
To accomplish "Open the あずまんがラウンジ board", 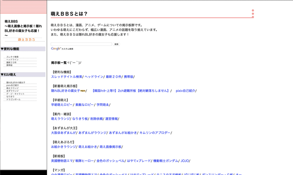I will pyautogui.click(x=93, y=133).
